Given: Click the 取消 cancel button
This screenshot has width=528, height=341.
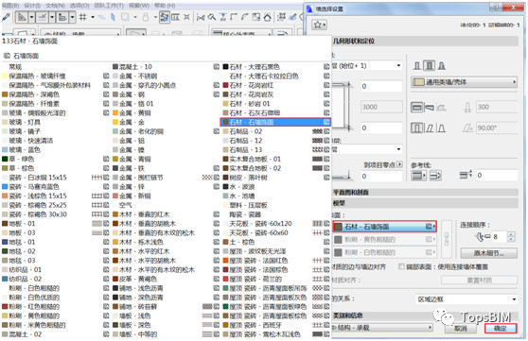Looking at the screenshot, I should tap(461, 328).
